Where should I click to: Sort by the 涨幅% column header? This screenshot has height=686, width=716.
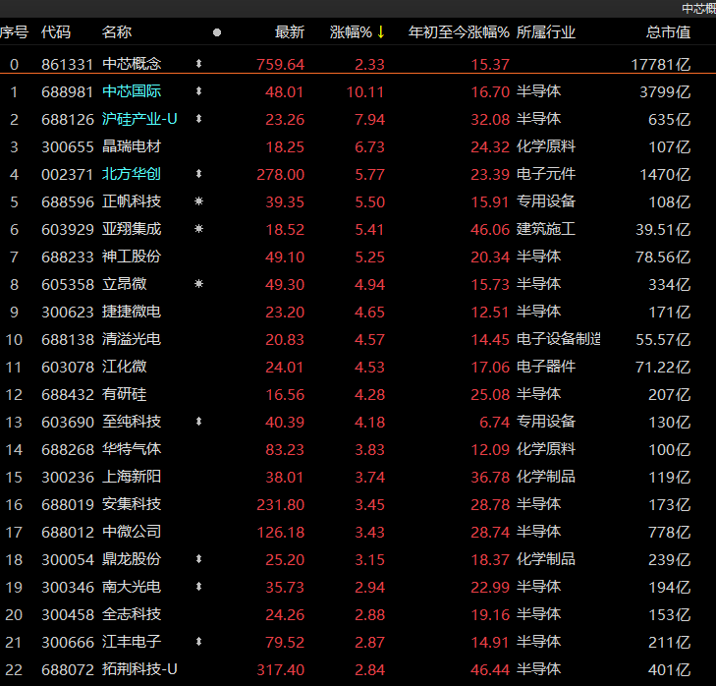click(x=351, y=32)
